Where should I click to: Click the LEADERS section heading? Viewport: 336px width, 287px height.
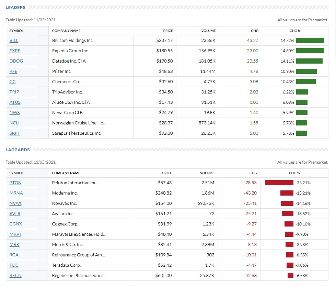tap(15, 8)
